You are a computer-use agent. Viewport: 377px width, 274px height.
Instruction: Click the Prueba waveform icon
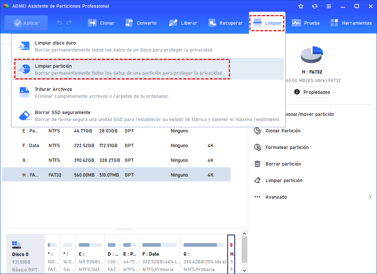296,23
